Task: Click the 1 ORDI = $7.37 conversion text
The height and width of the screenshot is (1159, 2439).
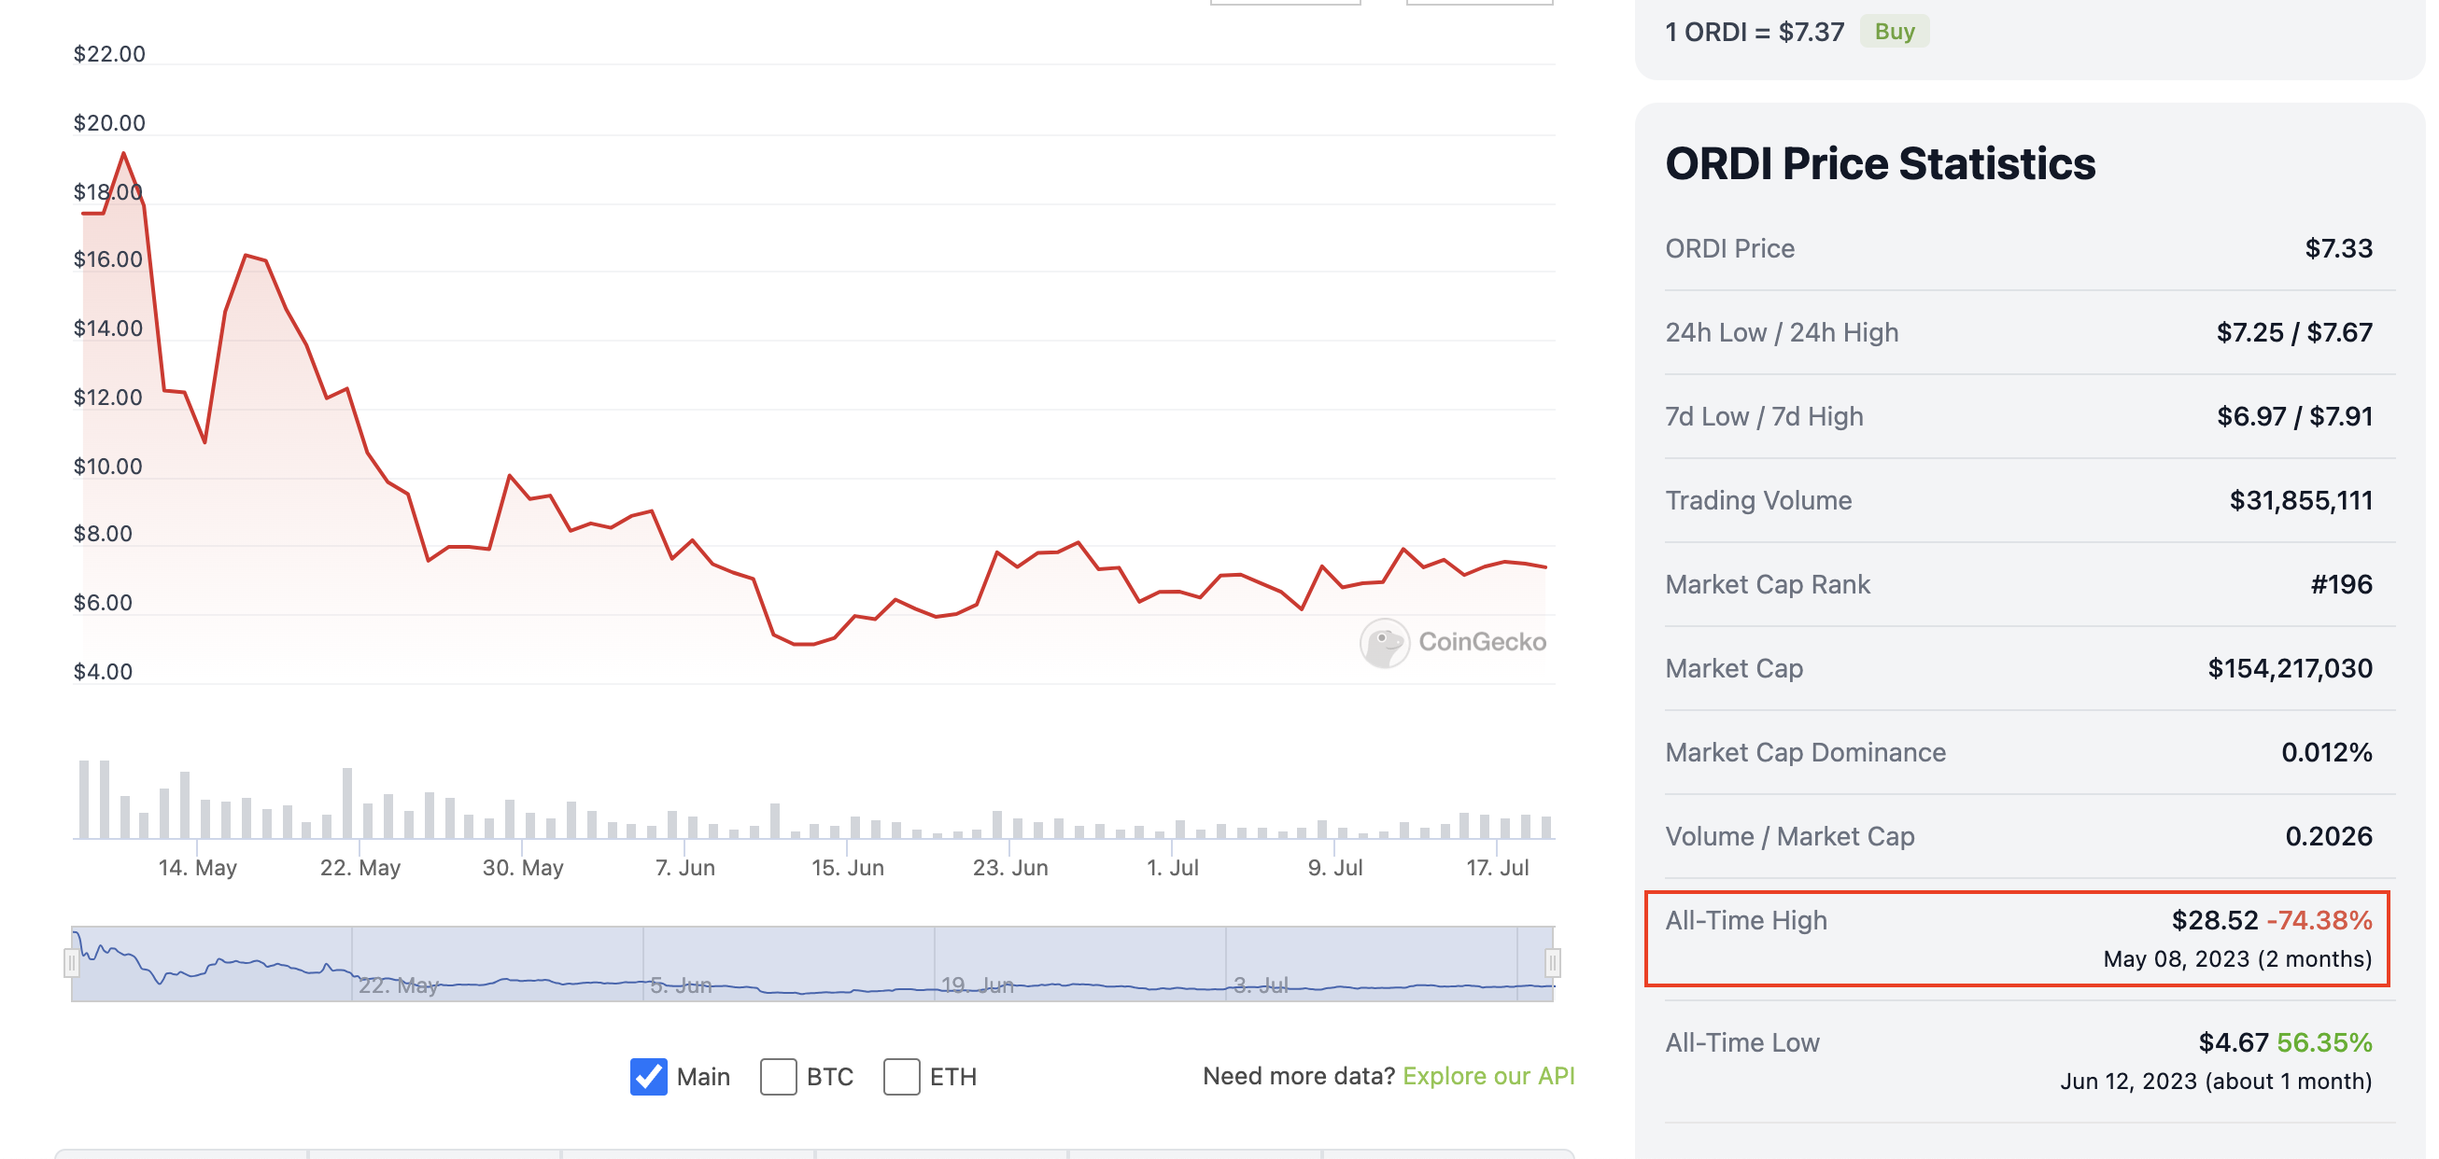Action: 1754,31
